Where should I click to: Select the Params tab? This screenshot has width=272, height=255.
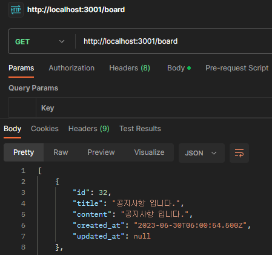click(x=21, y=68)
